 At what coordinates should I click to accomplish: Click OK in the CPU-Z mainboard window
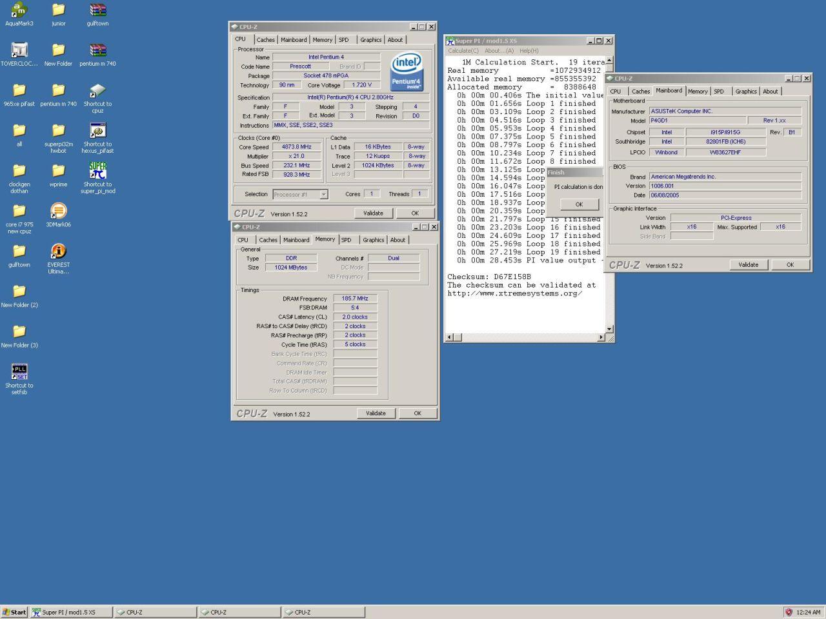tap(790, 265)
